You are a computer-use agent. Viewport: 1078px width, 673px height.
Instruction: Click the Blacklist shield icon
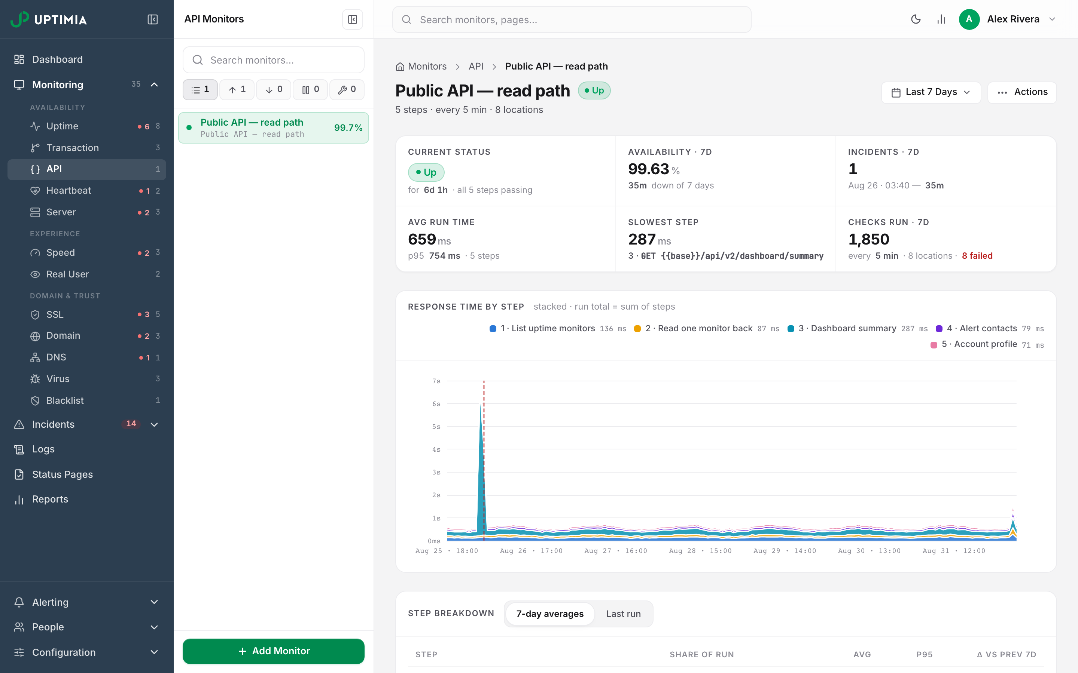[35, 400]
